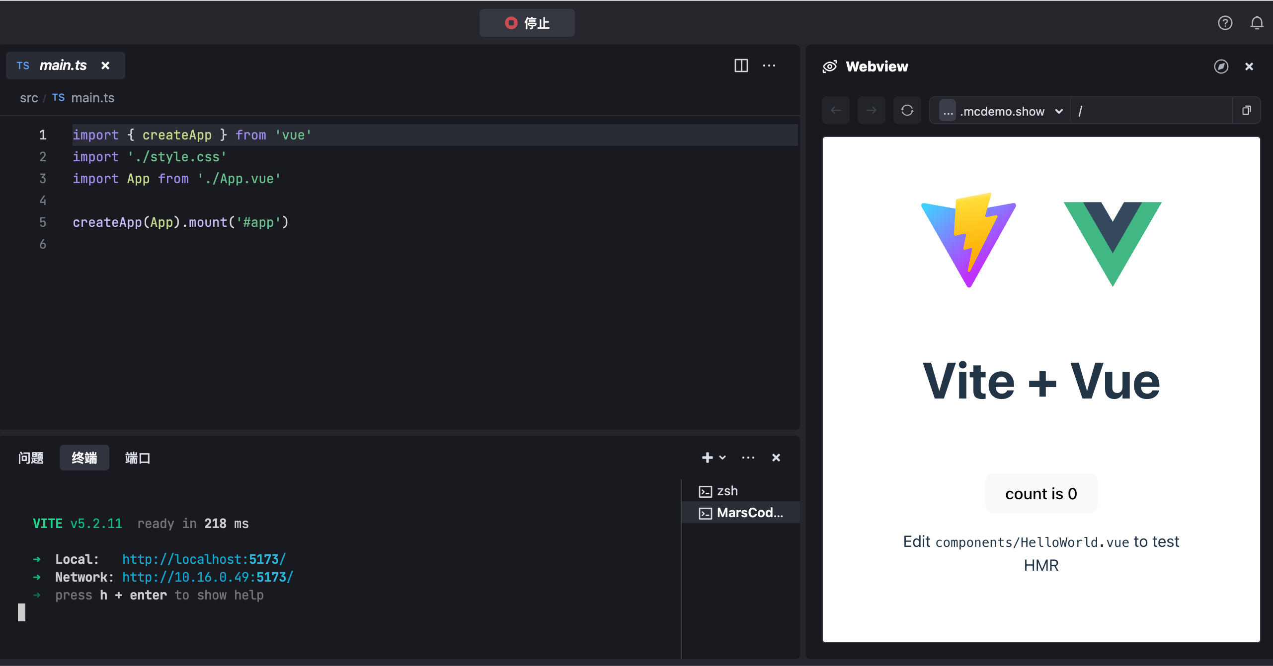Select the zsh terminal session
The width and height of the screenshot is (1273, 666).
tap(727, 491)
